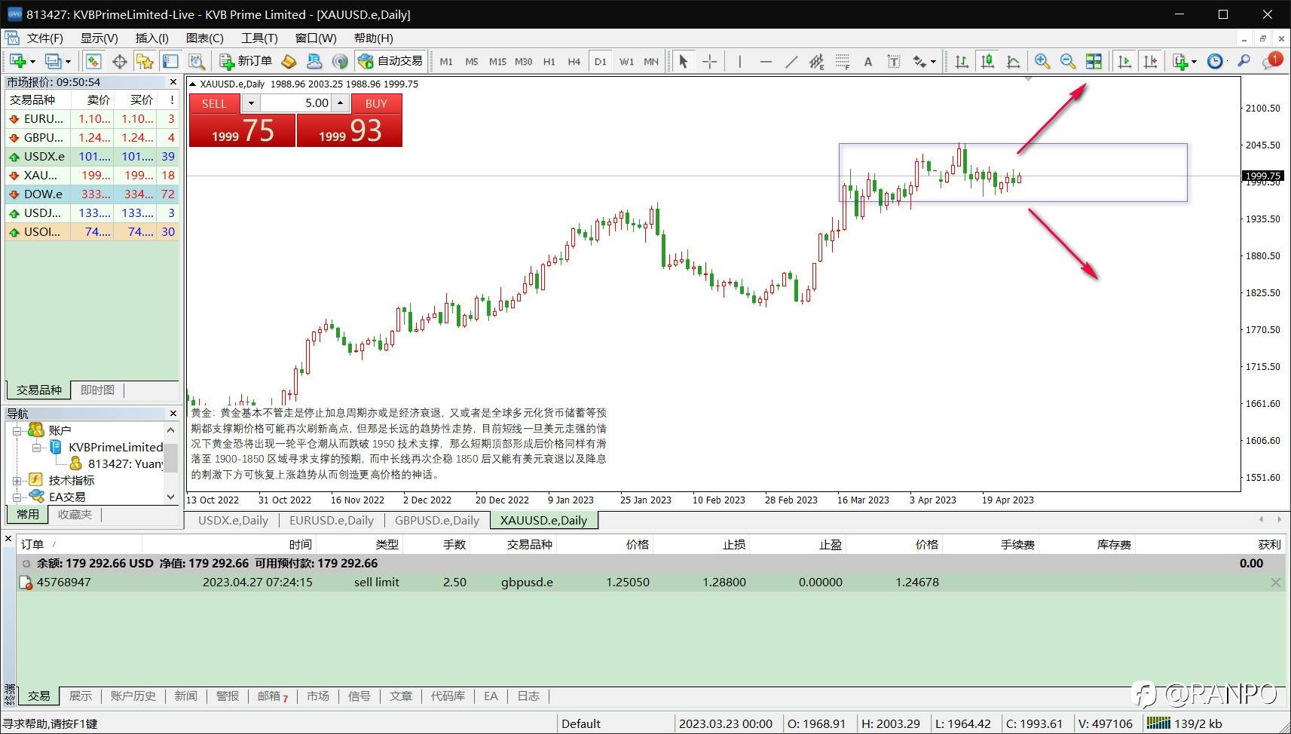Click the red BUY button
Screen dimensions: 1291x734
(376, 103)
